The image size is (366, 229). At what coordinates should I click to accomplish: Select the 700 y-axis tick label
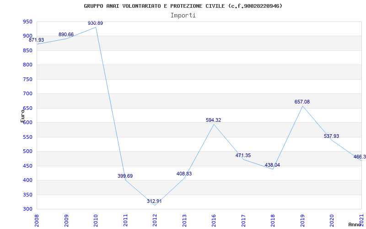tap(27, 93)
